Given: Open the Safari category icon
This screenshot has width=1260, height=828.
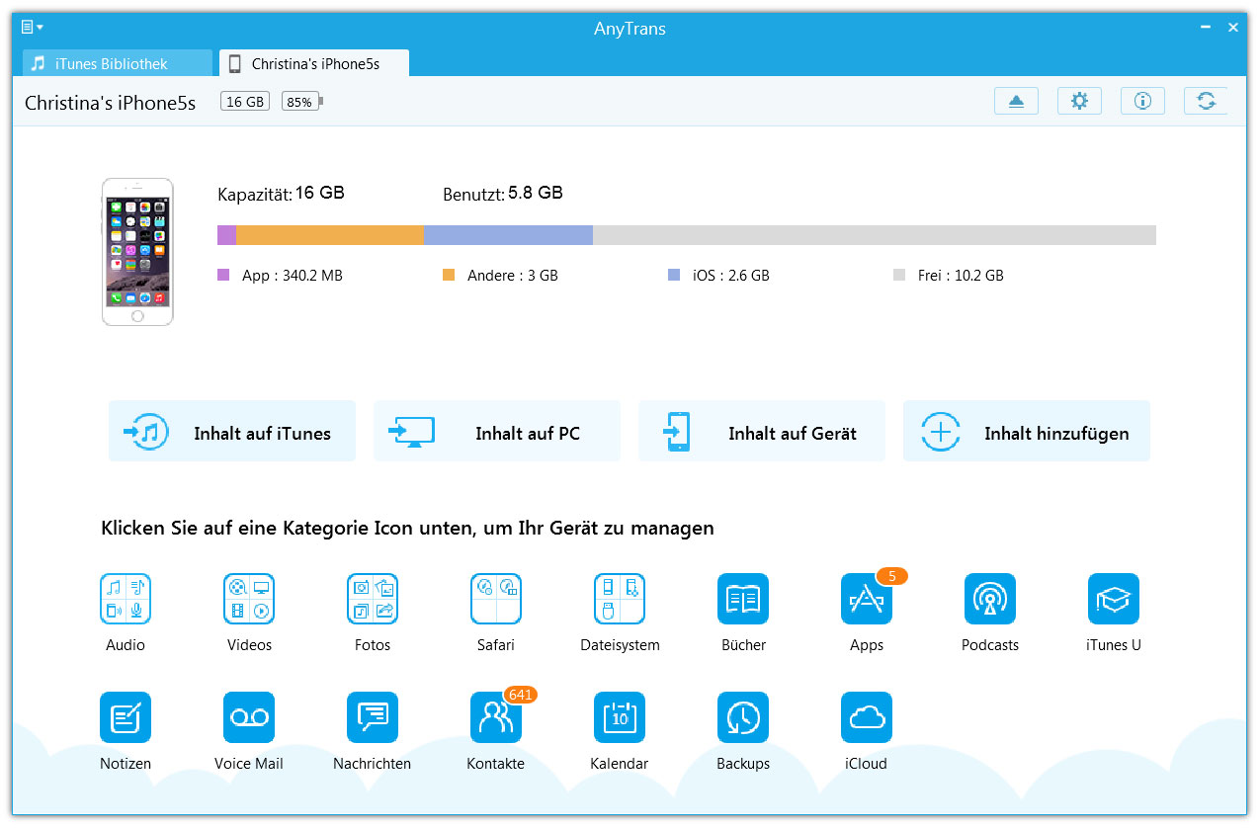Looking at the screenshot, I should [x=496, y=599].
